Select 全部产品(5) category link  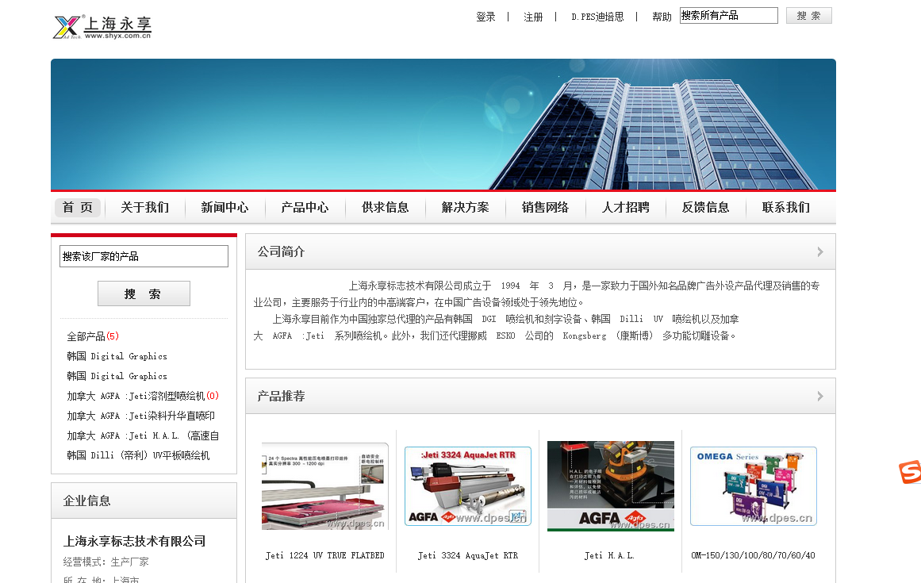point(92,336)
